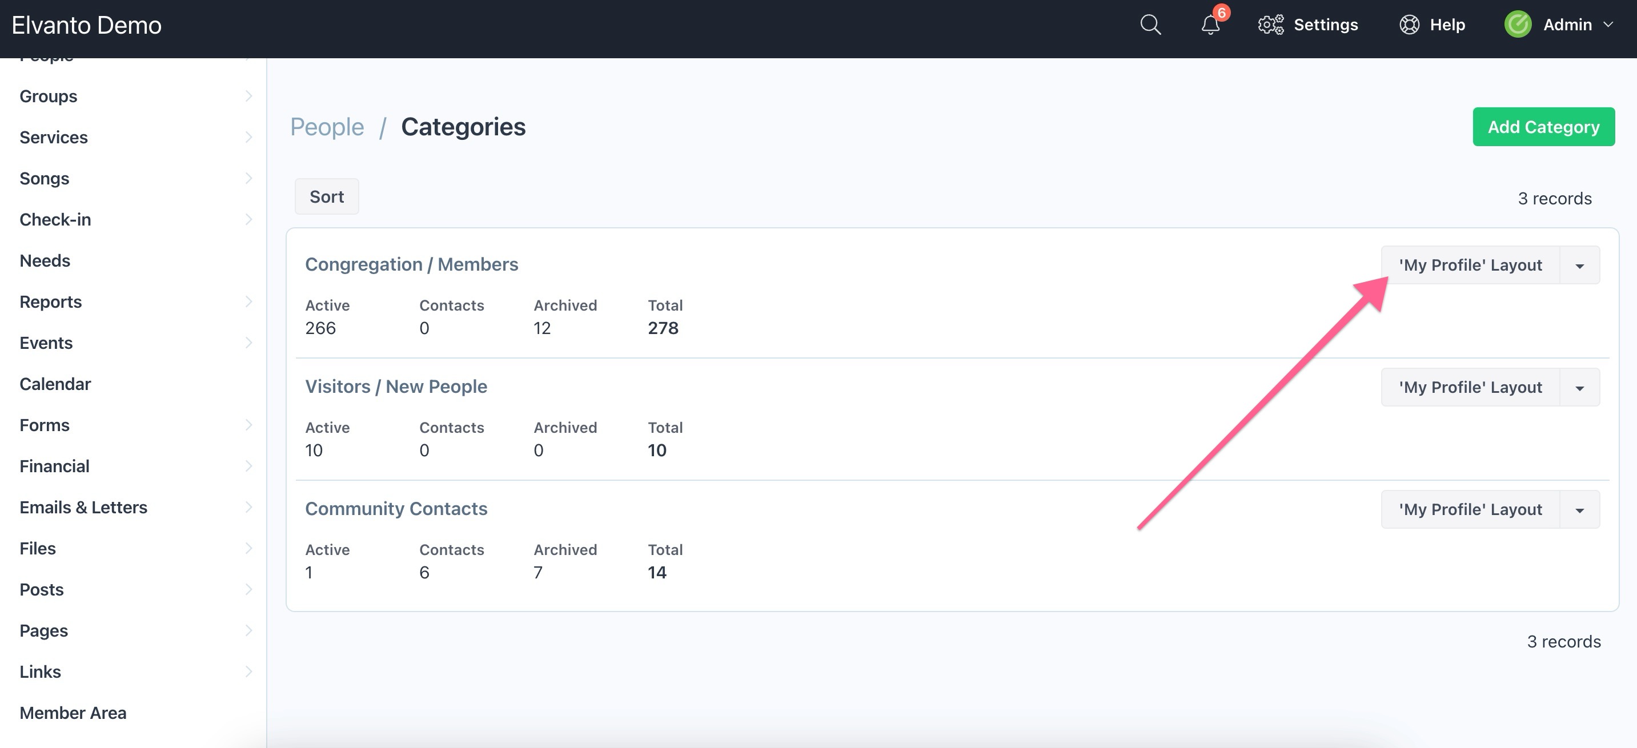
Task: Open dropdown arrow for Community Contacts
Action: [x=1579, y=510]
